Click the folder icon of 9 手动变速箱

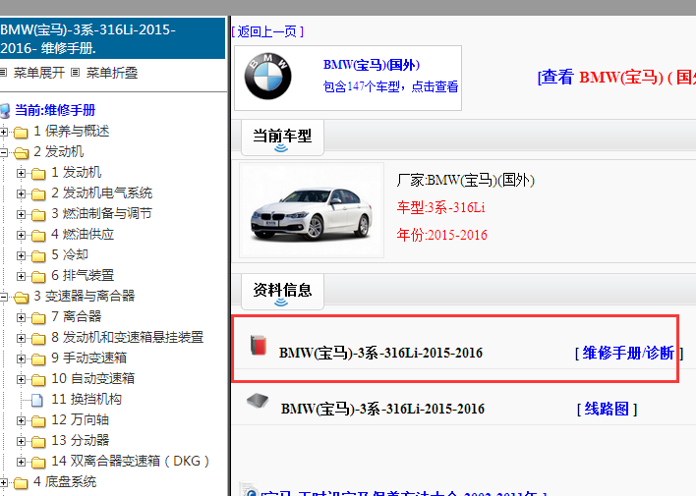point(38,359)
